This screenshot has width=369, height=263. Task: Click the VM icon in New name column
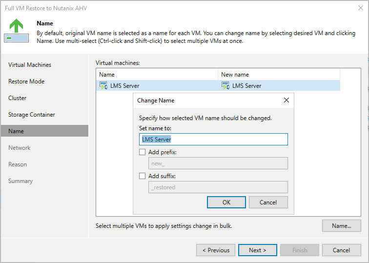click(225, 86)
